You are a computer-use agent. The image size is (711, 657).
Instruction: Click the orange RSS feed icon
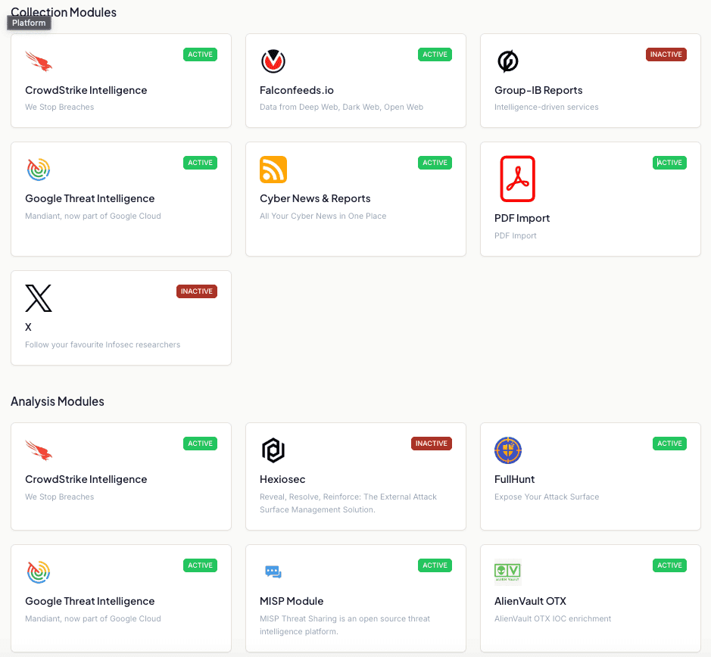(273, 170)
